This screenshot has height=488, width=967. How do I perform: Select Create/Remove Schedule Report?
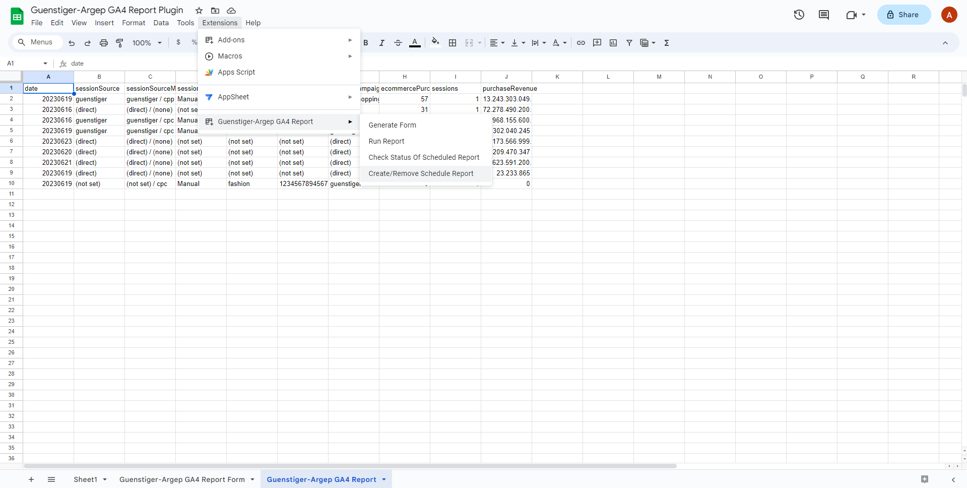(426, 173)
